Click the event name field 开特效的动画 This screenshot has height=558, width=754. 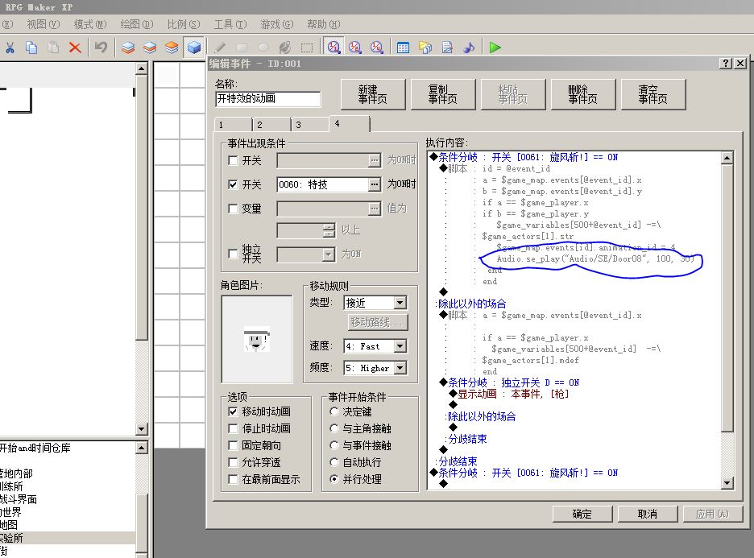pyautogui.click(x=267, y=99)
